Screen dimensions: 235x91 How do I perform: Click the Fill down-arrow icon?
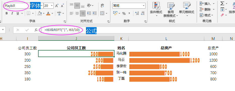tap(222, 9)
